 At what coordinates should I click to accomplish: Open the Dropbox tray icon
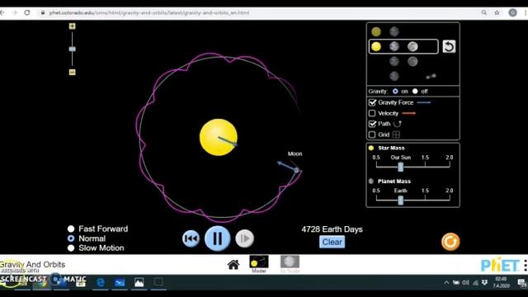click(x=484, y=282)
